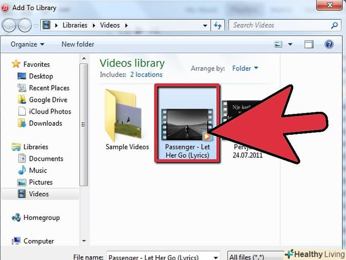This screenshot has height=260, width=346.
Task: Select Libraries in navigation pane
Action: [30, 147]
